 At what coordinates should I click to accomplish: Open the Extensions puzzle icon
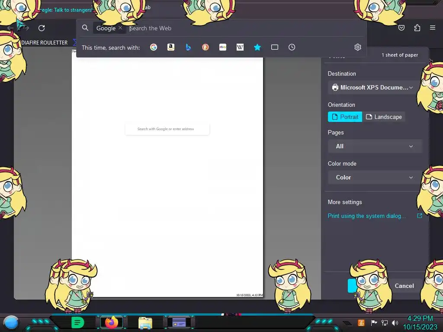[417, 28]
